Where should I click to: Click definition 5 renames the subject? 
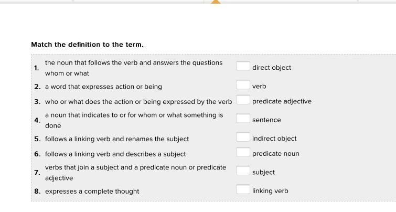tap(117, 139)
